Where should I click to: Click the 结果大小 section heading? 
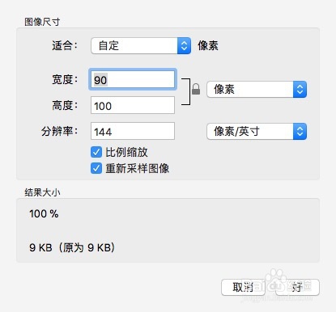click(42, 192)
